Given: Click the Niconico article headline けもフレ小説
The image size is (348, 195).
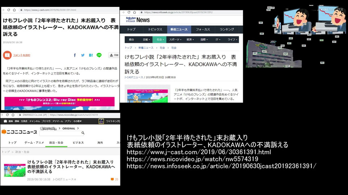Looking at the screenshot, I should point(71,167).
